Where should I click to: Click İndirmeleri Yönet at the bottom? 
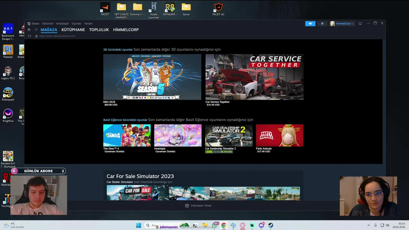pyautogui.click(x=201, y=206)
